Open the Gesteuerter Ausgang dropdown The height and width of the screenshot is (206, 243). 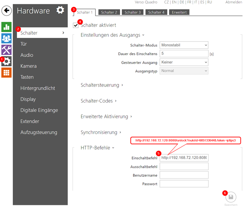183,62
